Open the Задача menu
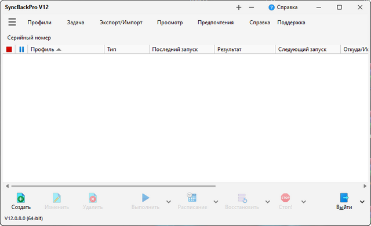This screenshot has width=371, height=226. [75, 23]
